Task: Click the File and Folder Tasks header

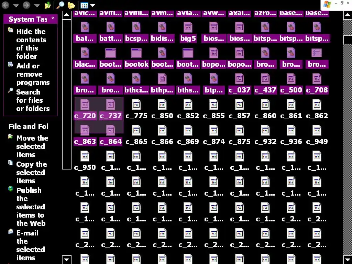Action: 28,126
